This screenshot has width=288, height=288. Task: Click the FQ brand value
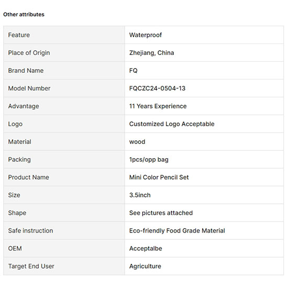click(x=134, y=71)
